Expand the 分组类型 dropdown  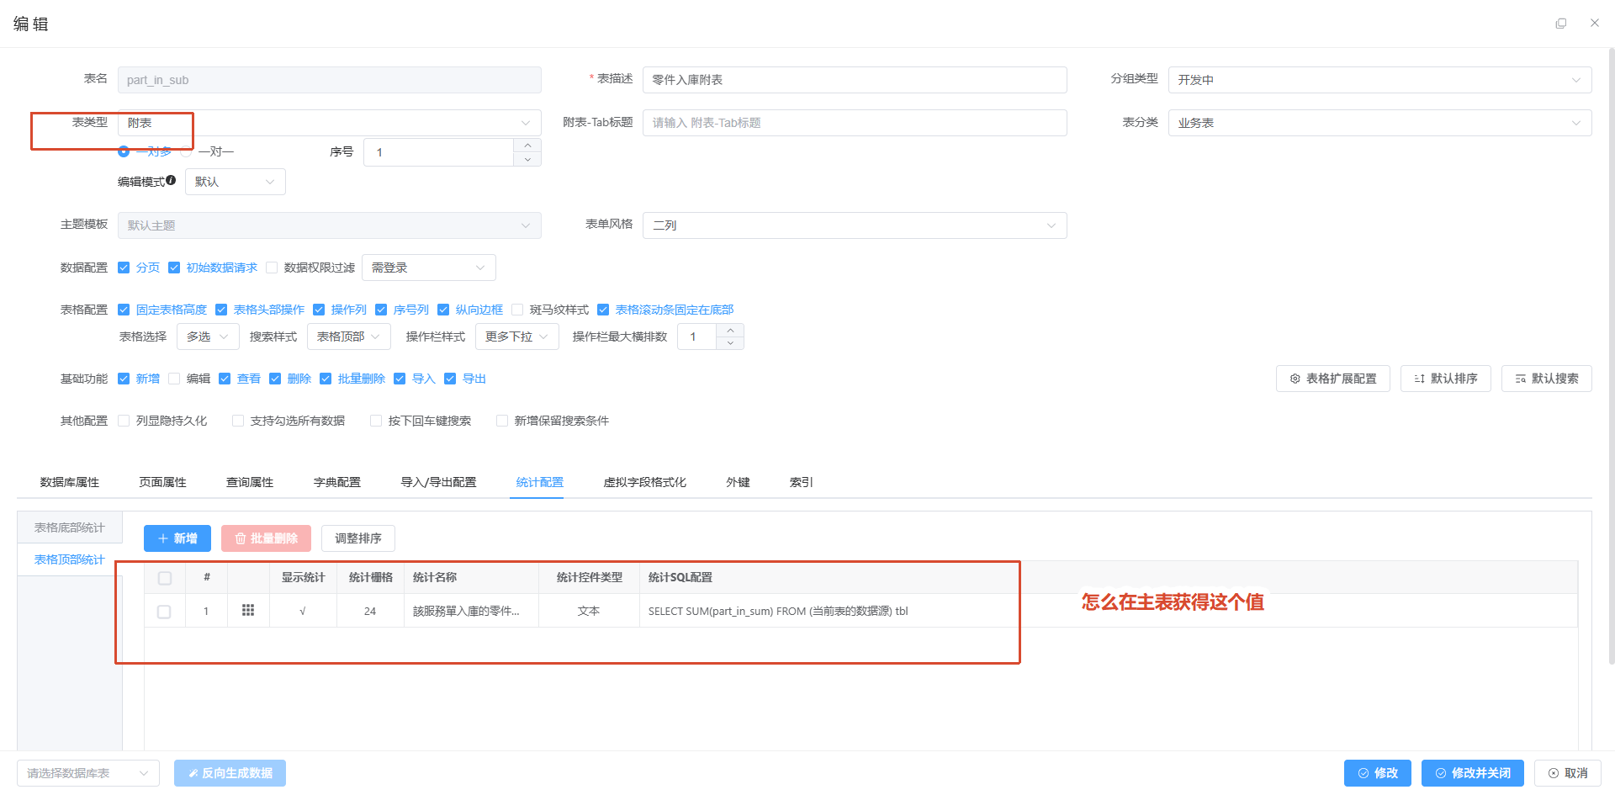point(1379,80)
